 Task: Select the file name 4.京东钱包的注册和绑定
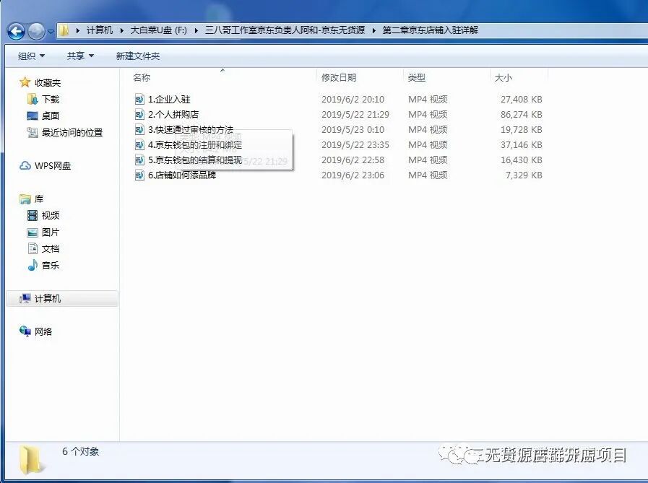tap(195, 145)
